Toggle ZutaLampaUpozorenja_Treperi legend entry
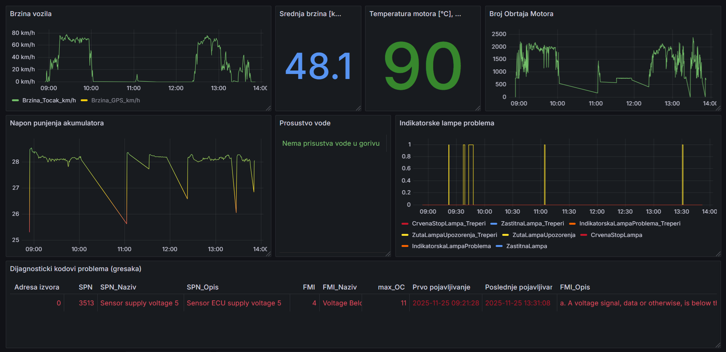 454,235
